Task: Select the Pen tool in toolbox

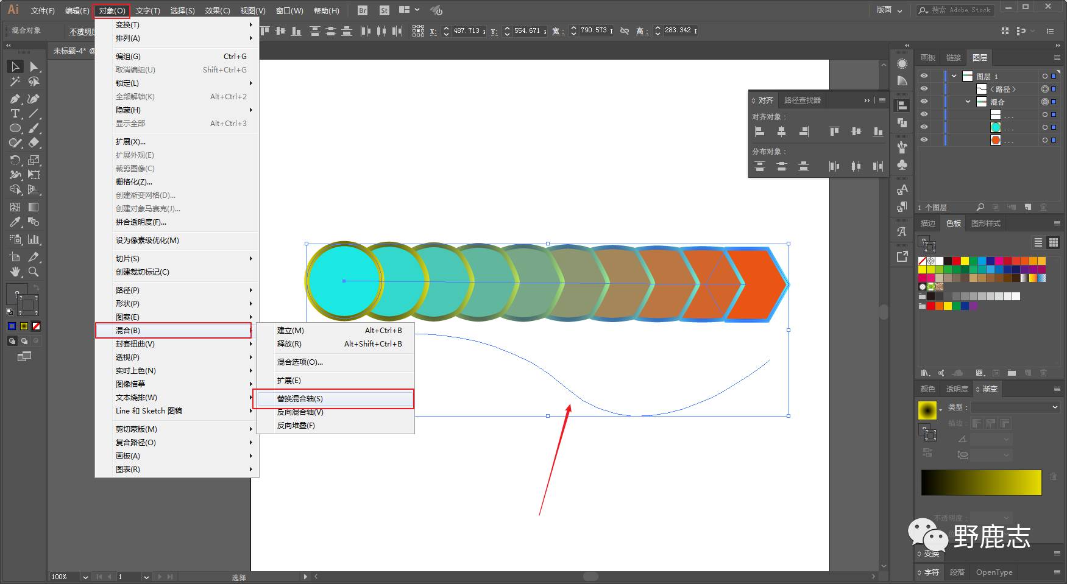Action: click(x=15, y=99)
